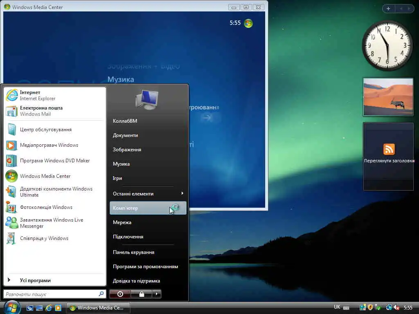Click the power button in the Start menu
Viewport: 419px width, 314px height.
[x=120, y=294]
